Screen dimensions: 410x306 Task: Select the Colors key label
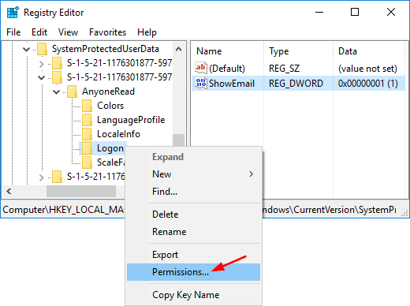[x=110, y=106]
